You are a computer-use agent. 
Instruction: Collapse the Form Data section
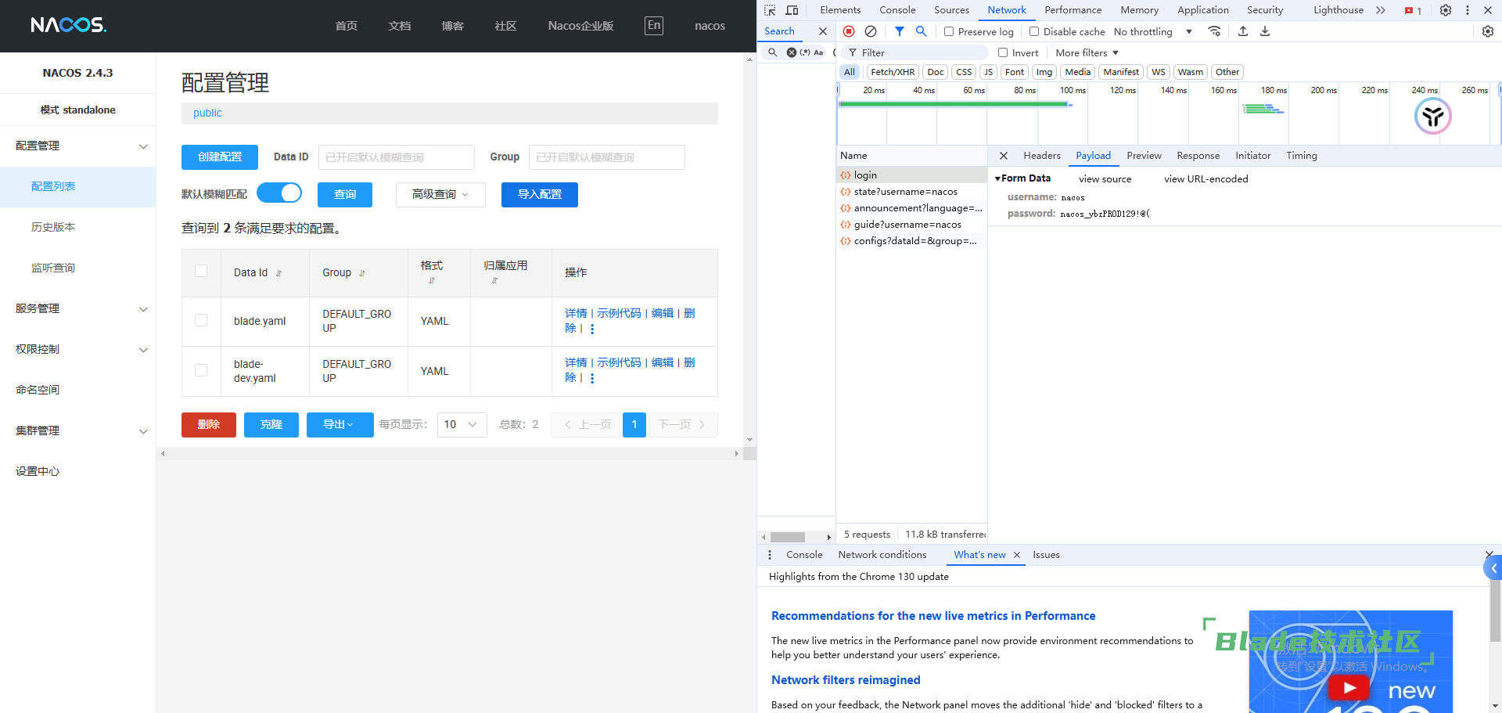click(1023, 178)
